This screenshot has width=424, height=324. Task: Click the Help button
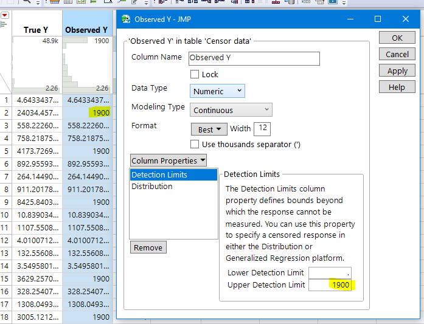coord(397,87)
